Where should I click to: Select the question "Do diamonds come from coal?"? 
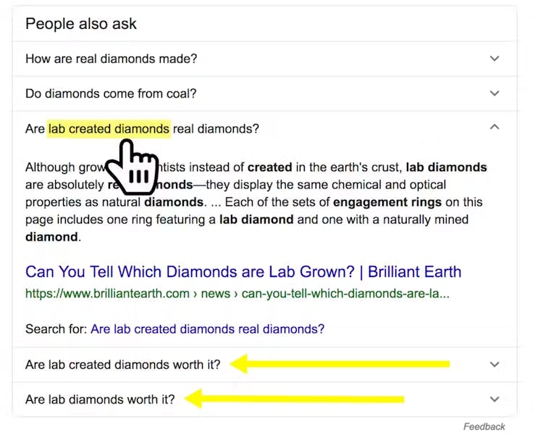coord(111,94)
